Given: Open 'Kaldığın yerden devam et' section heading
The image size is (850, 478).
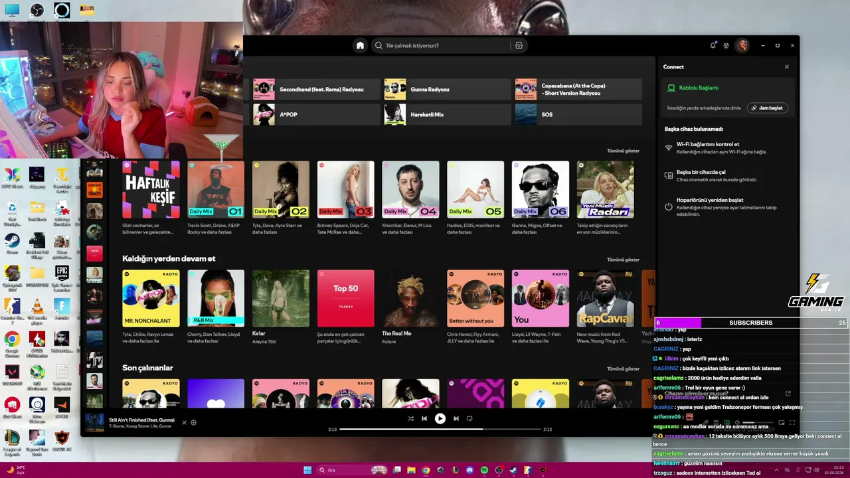Looking at the screenshot, I should (x=169, y=258).
